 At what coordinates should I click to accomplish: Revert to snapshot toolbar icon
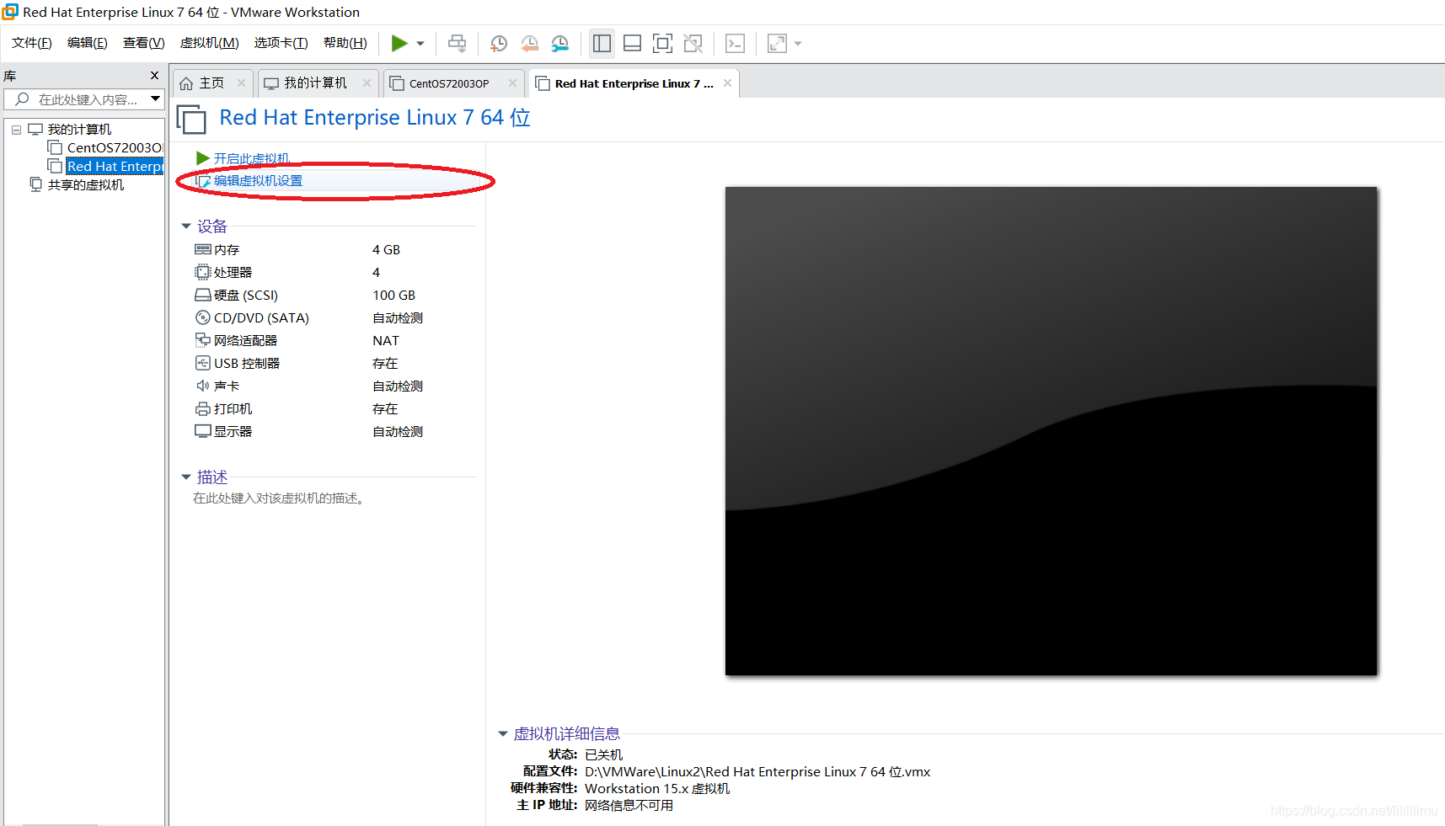coord(530,43)
